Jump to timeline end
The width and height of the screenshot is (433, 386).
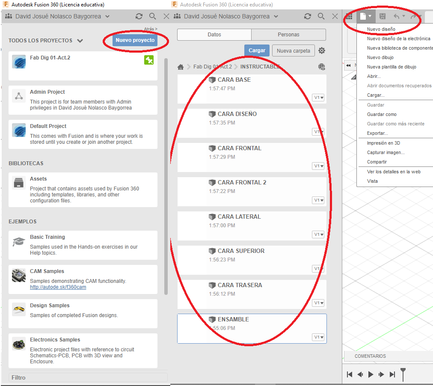click(x=392, y=374)
